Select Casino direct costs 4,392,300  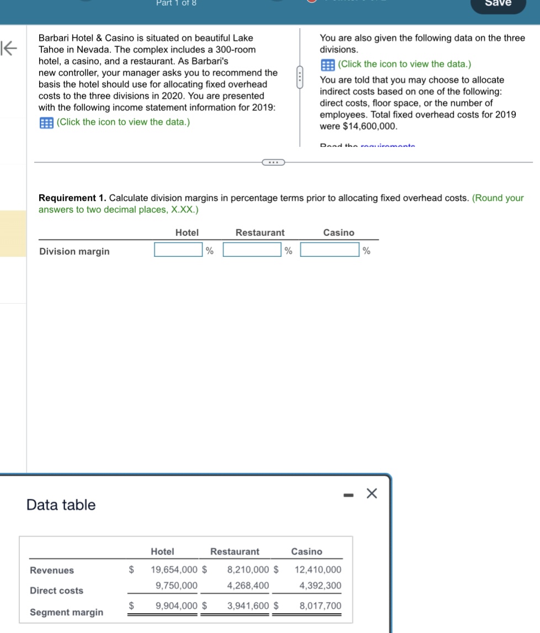(x=320, y=585)
